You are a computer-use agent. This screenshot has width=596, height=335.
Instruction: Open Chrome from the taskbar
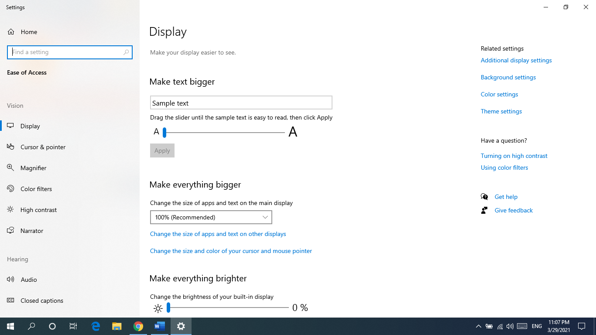[x=138, y=326]
